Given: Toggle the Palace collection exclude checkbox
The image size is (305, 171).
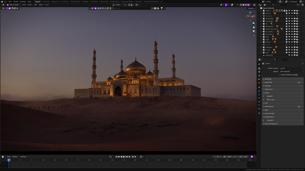Looking at the screenshot, I should pos(286,11).
